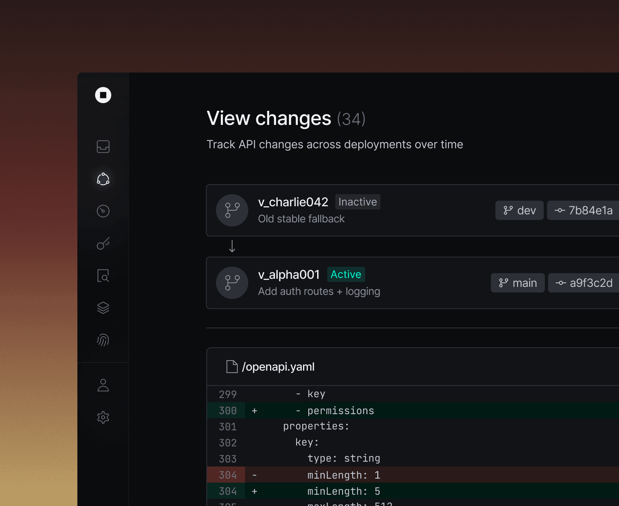Click the Inactive status badge
619x506 pixels.
pyautogui.click(x=357, y=202)
